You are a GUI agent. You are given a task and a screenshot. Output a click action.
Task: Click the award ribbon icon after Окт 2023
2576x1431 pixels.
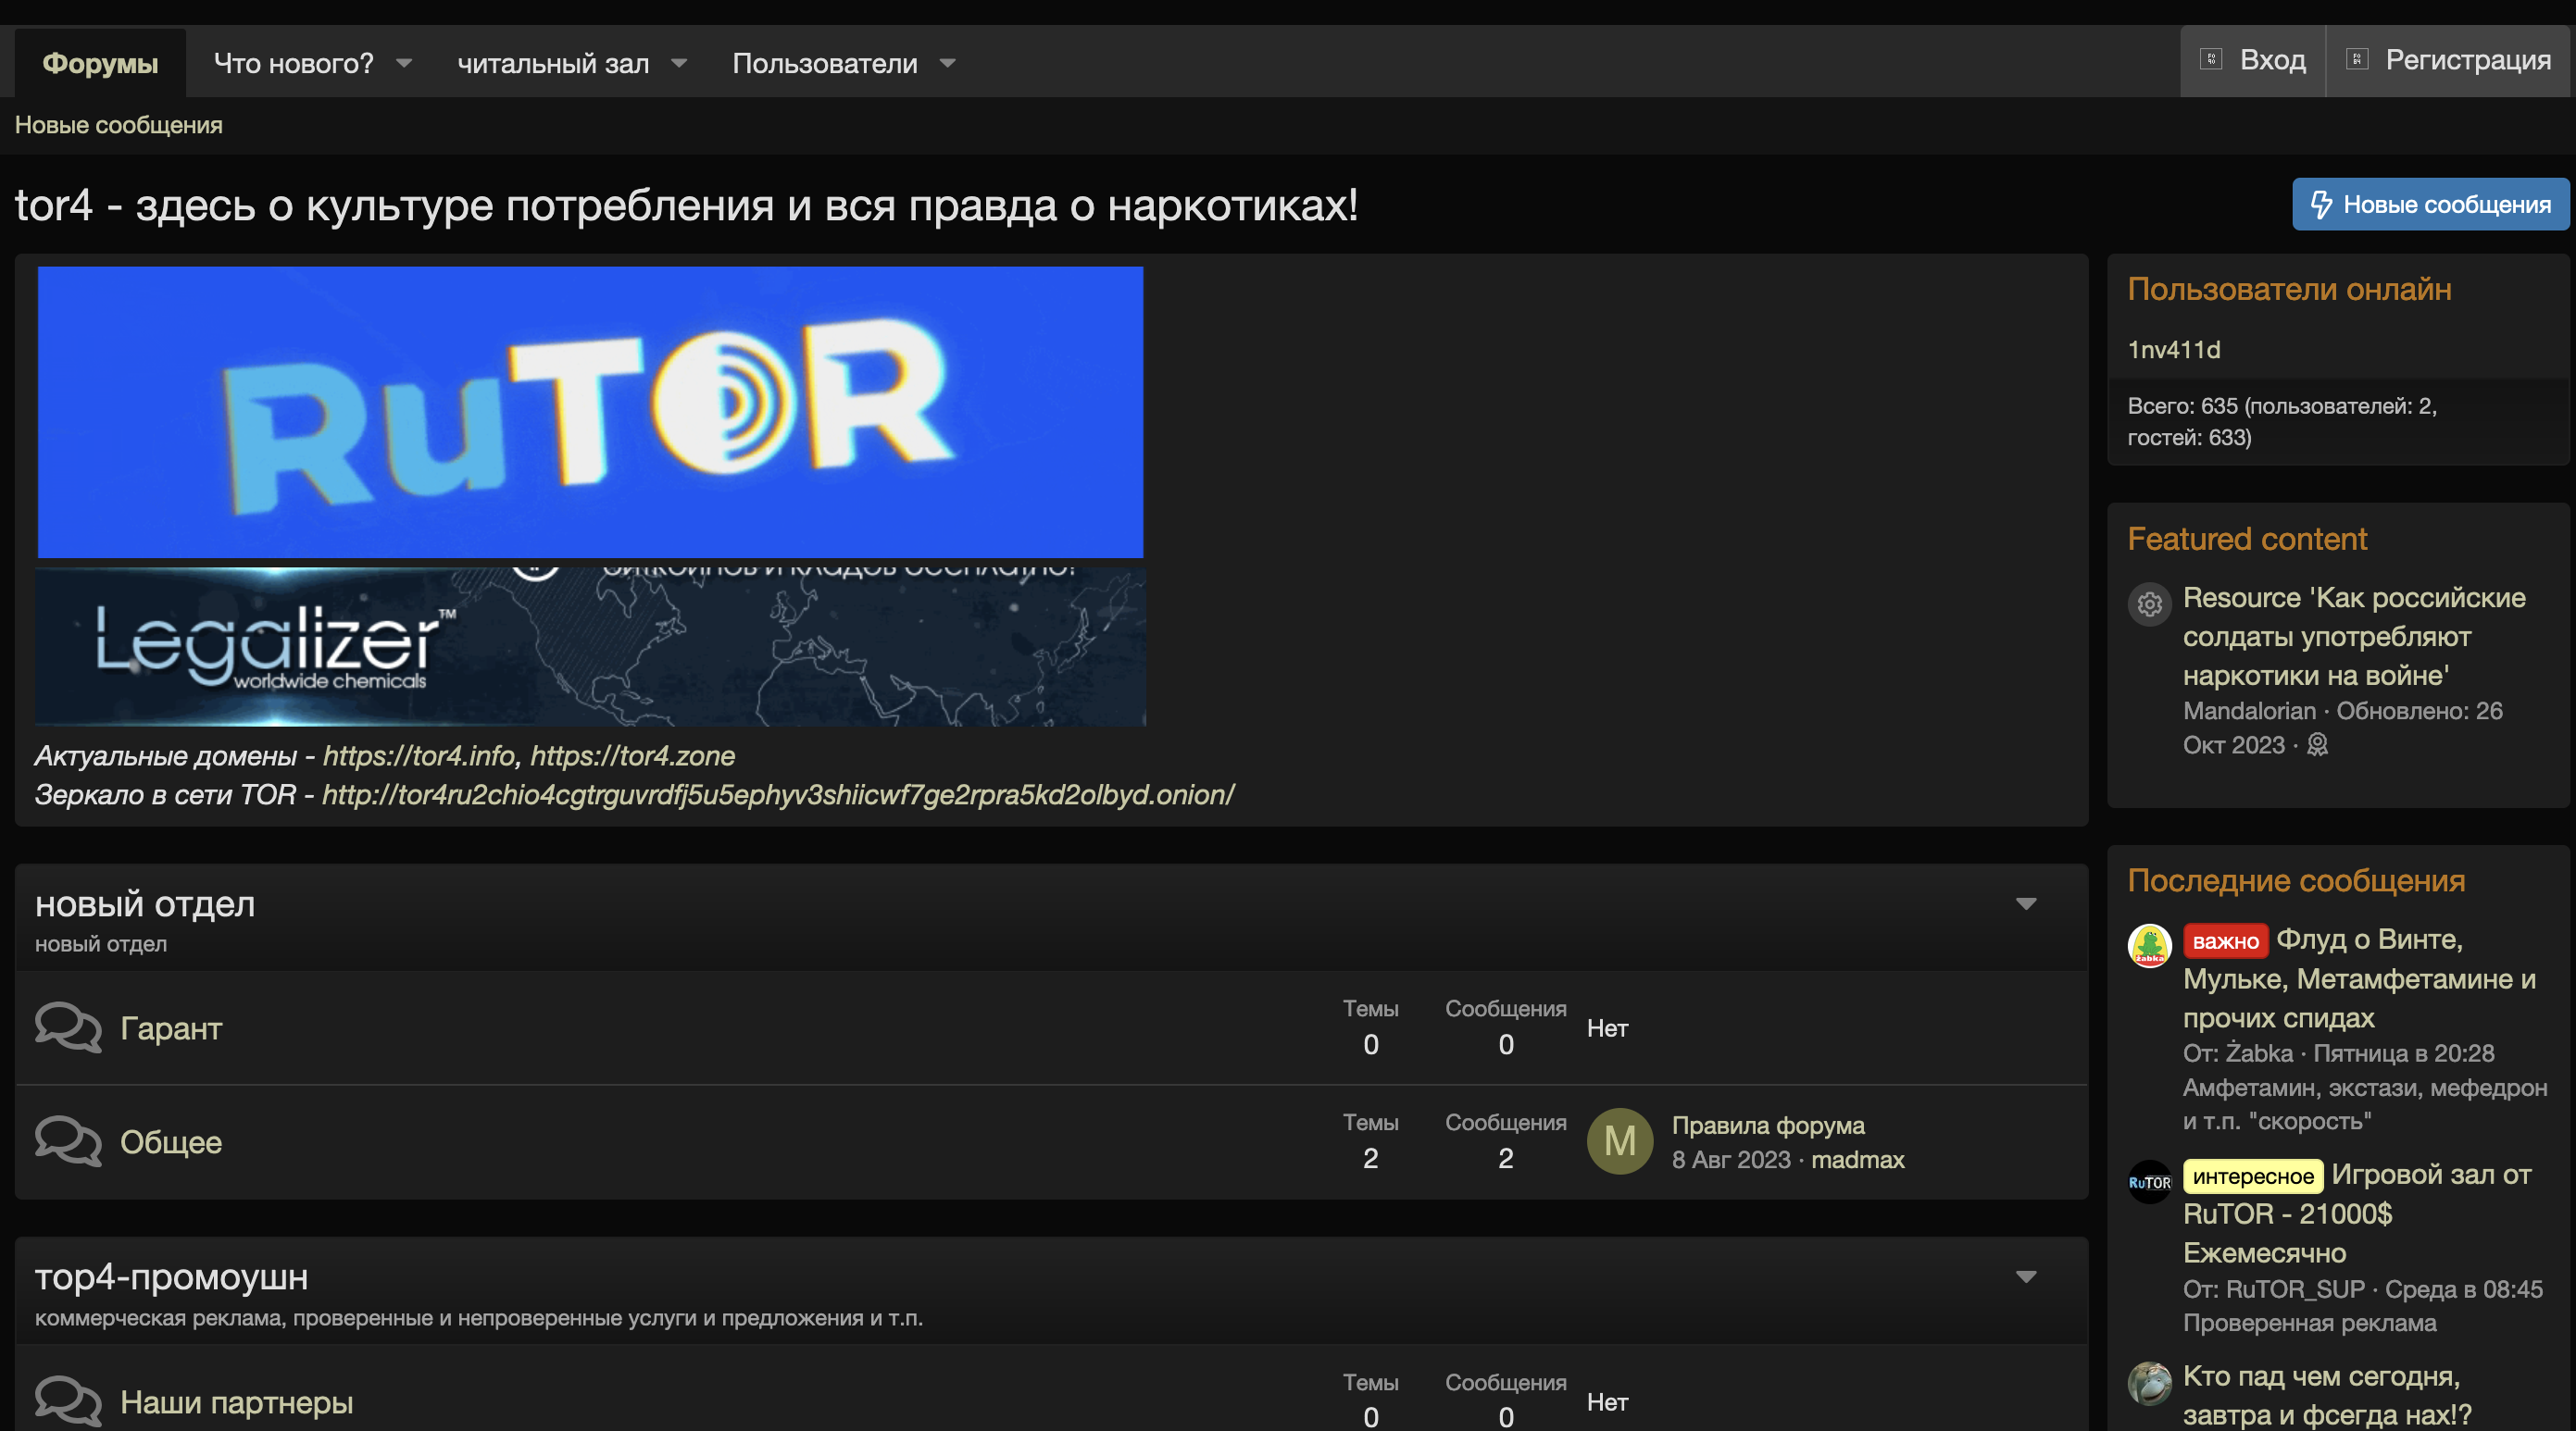pos(2318,746)
